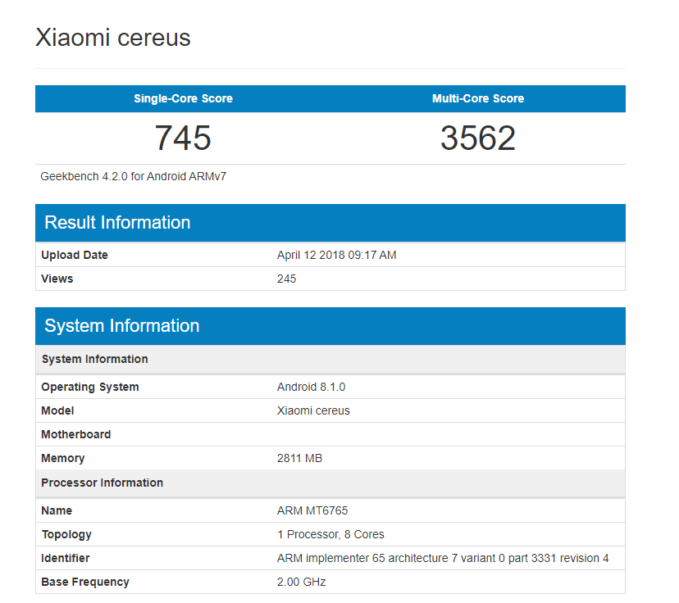The height and width of the screenshot is (603, 679).
Task: Click the Motherboard label
Action: pyautogui.click(x=76, y=435)
